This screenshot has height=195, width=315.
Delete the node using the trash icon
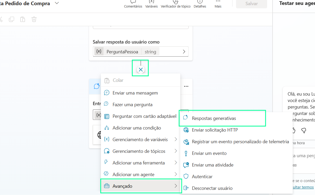34,19
